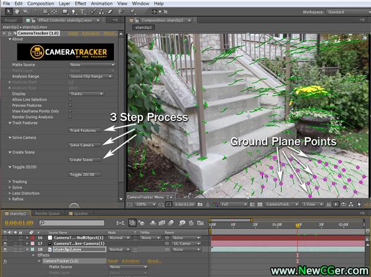The height and width of the screenshot is (277, 371).
Task: Select the Rotation tool
Action: (36, 11)
